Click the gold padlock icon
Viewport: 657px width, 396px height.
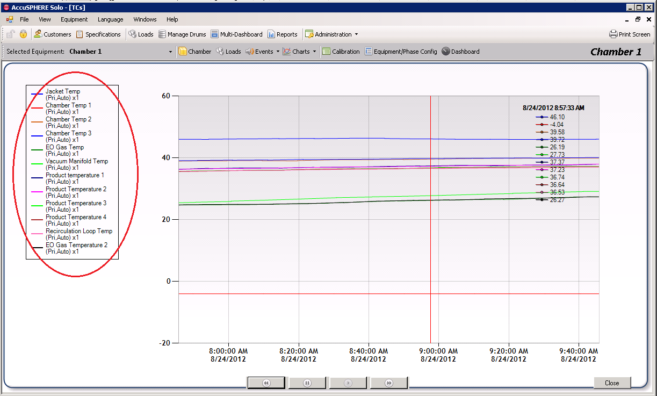tap(23, 34)
